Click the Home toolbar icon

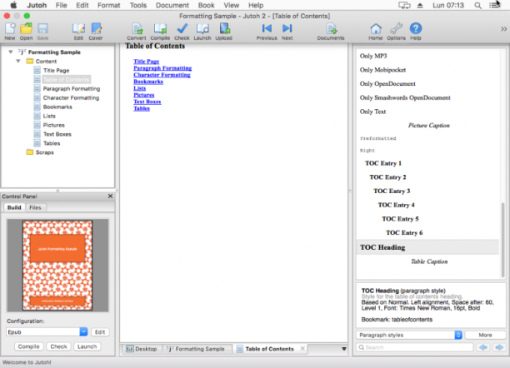pos(376,32)
